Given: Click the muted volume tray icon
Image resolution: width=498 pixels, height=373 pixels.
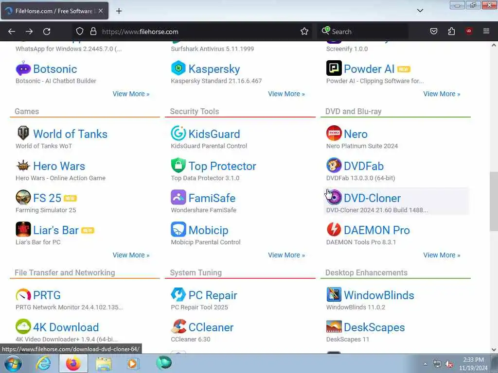Looking at the screenshot, I should pyautogui.click(x=449, y=364).
